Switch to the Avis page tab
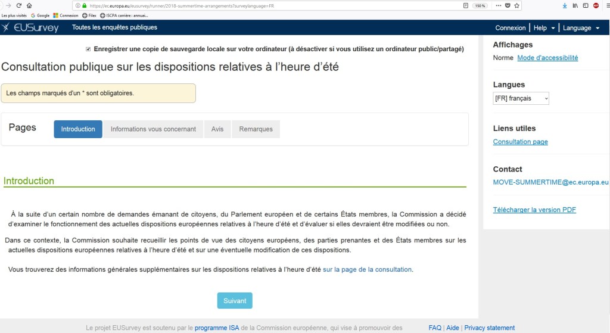The image size is (610, 333). [217, 129]
